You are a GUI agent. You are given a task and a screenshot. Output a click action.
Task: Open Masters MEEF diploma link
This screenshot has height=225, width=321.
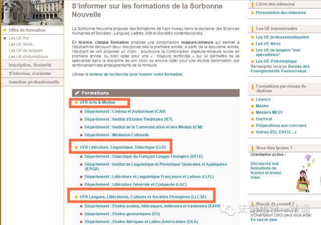click(x=270, y=113)
